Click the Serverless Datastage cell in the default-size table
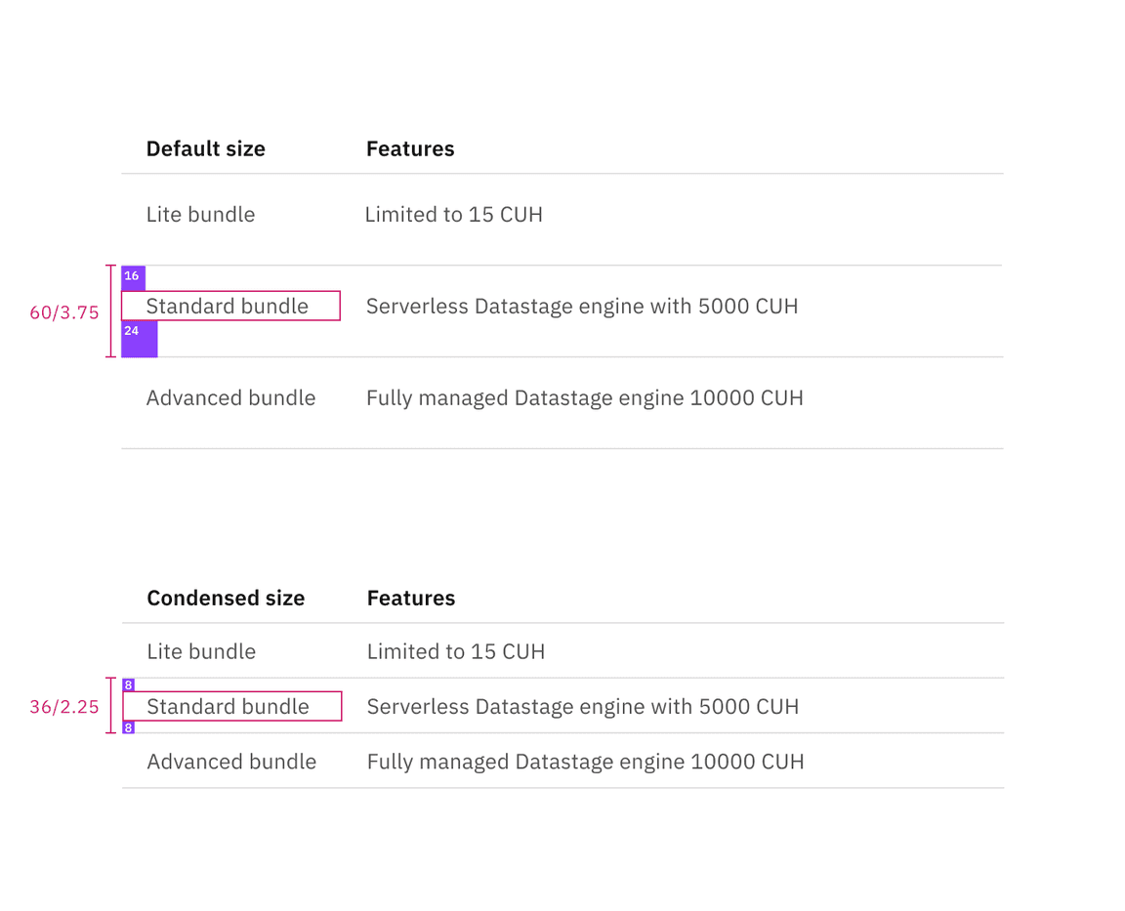 [x=581, y=307]
